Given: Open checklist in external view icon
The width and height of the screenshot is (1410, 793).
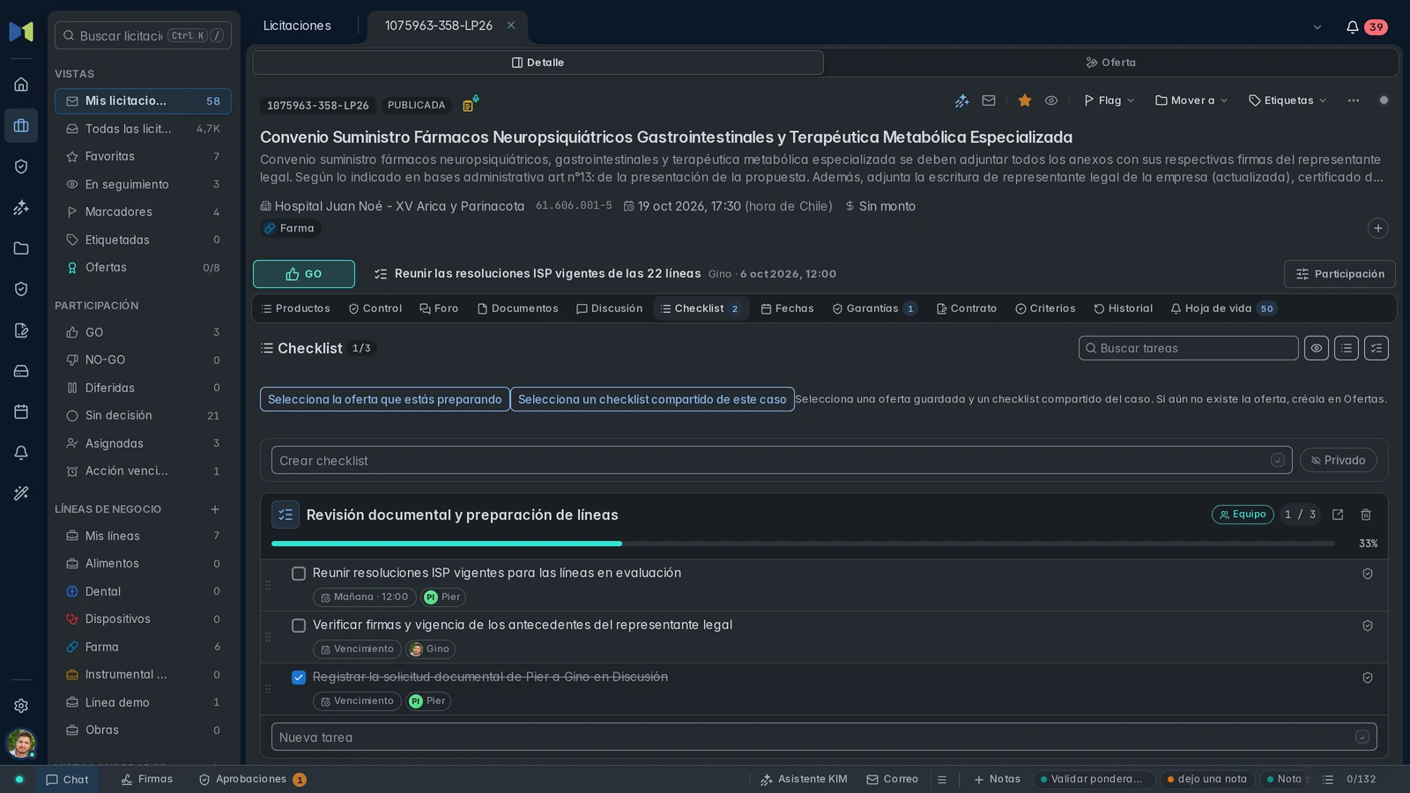Looking at the screenshot, I should [x=1338, y=515].
